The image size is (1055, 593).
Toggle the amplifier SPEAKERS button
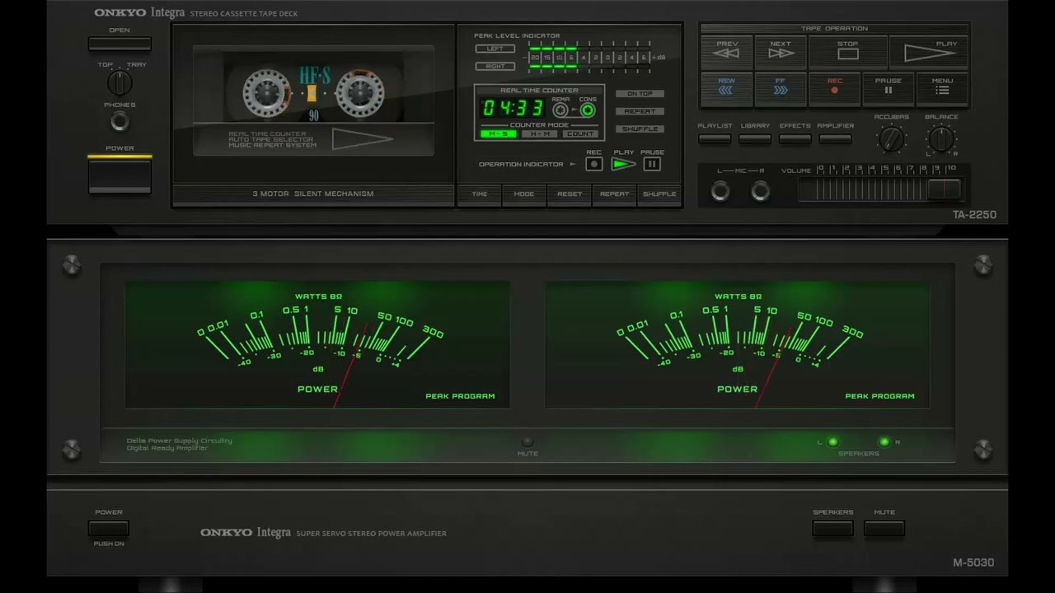click(833, 528)
